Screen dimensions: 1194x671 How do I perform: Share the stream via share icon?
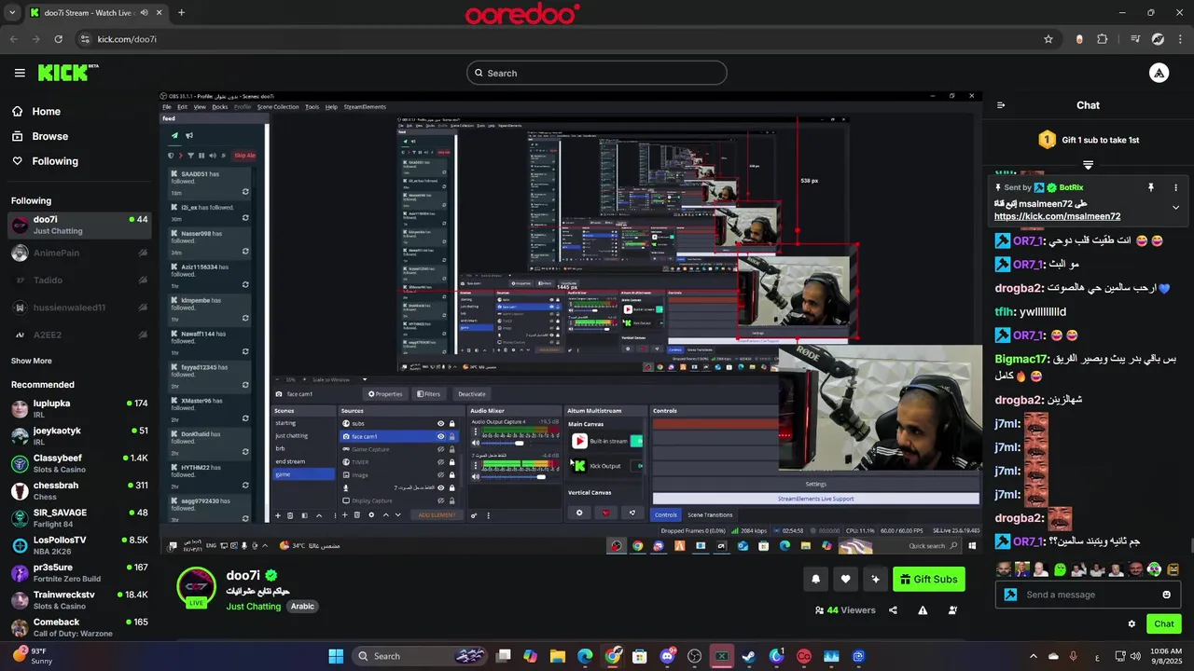coord(893,610)
